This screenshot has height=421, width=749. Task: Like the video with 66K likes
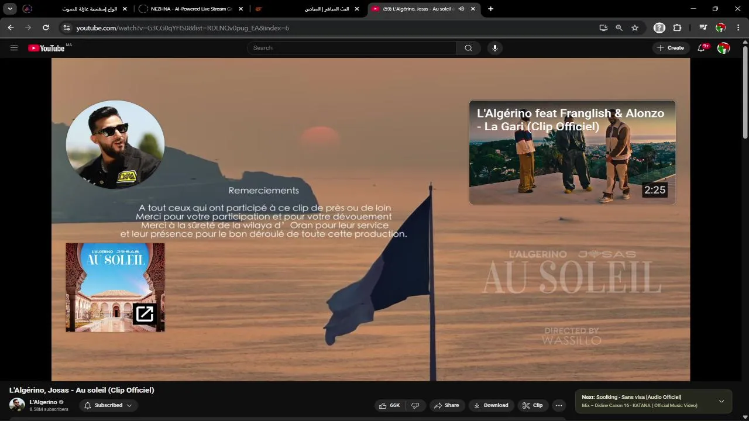[390, 405]
